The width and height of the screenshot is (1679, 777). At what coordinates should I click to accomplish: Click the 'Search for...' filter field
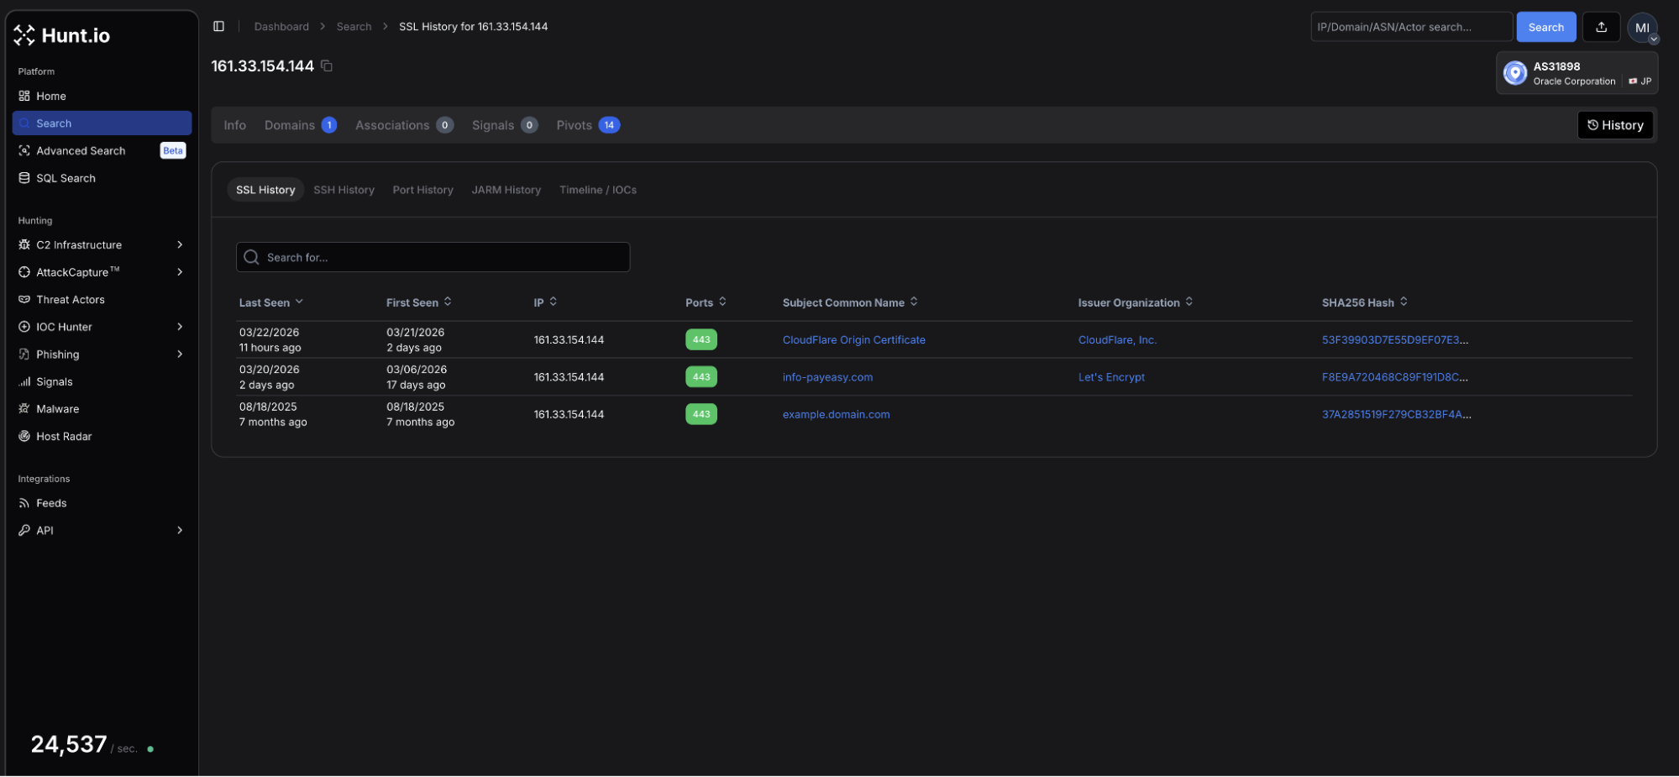tap(433, 257)
